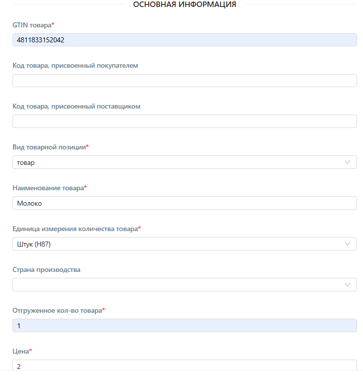This screenshot has height=377, width=363.
Task: Click the 'Наименование товара' label text
Action: coord(48,188)
